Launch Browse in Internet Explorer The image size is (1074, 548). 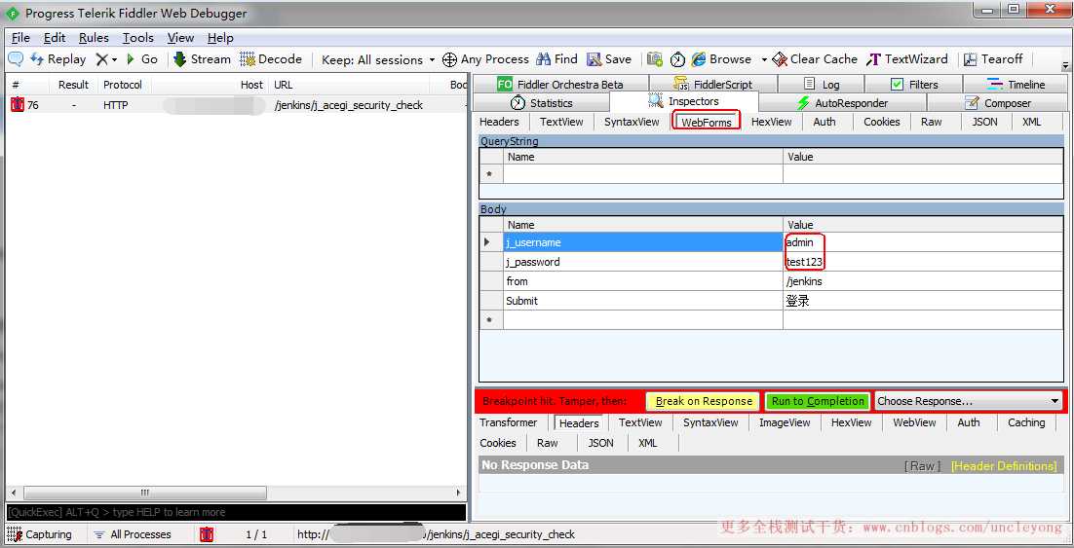[721, 59]
